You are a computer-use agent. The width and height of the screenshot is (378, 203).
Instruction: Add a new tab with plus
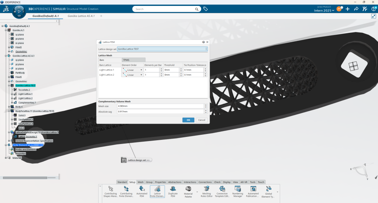[101, 16]
